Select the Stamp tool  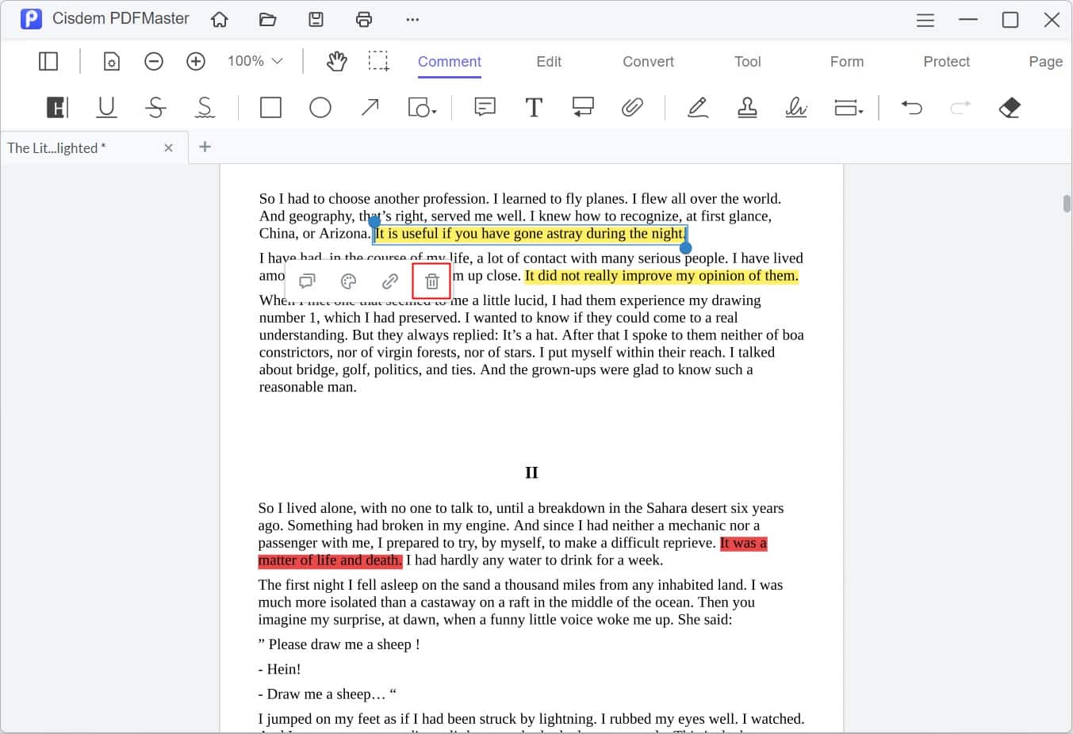point(747,107)
